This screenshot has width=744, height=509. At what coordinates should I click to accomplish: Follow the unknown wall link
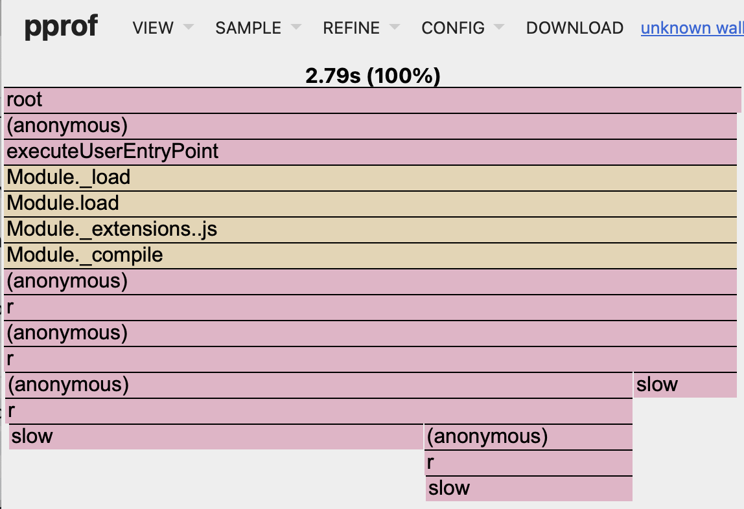point(692,28)
